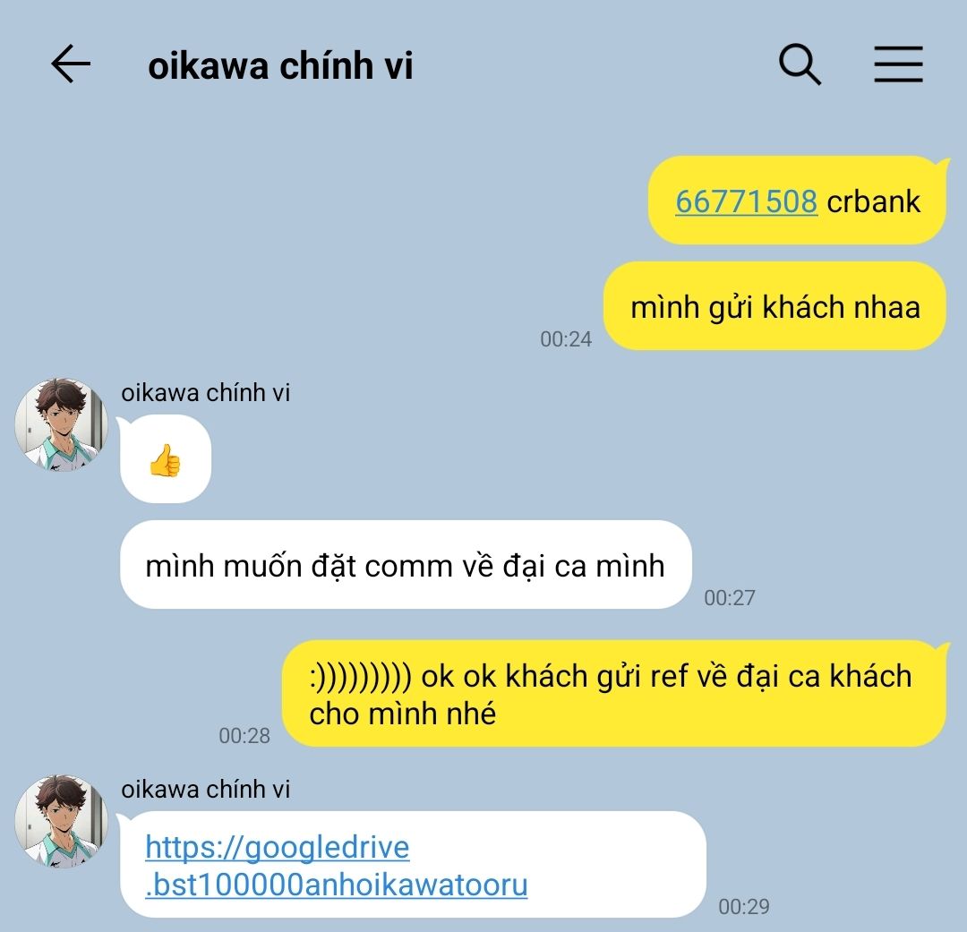The width and height of the screenshot is (967, 932).
Task: Open the hamburger menu icon
Action: pyautogui.click(x=899, y=64)
